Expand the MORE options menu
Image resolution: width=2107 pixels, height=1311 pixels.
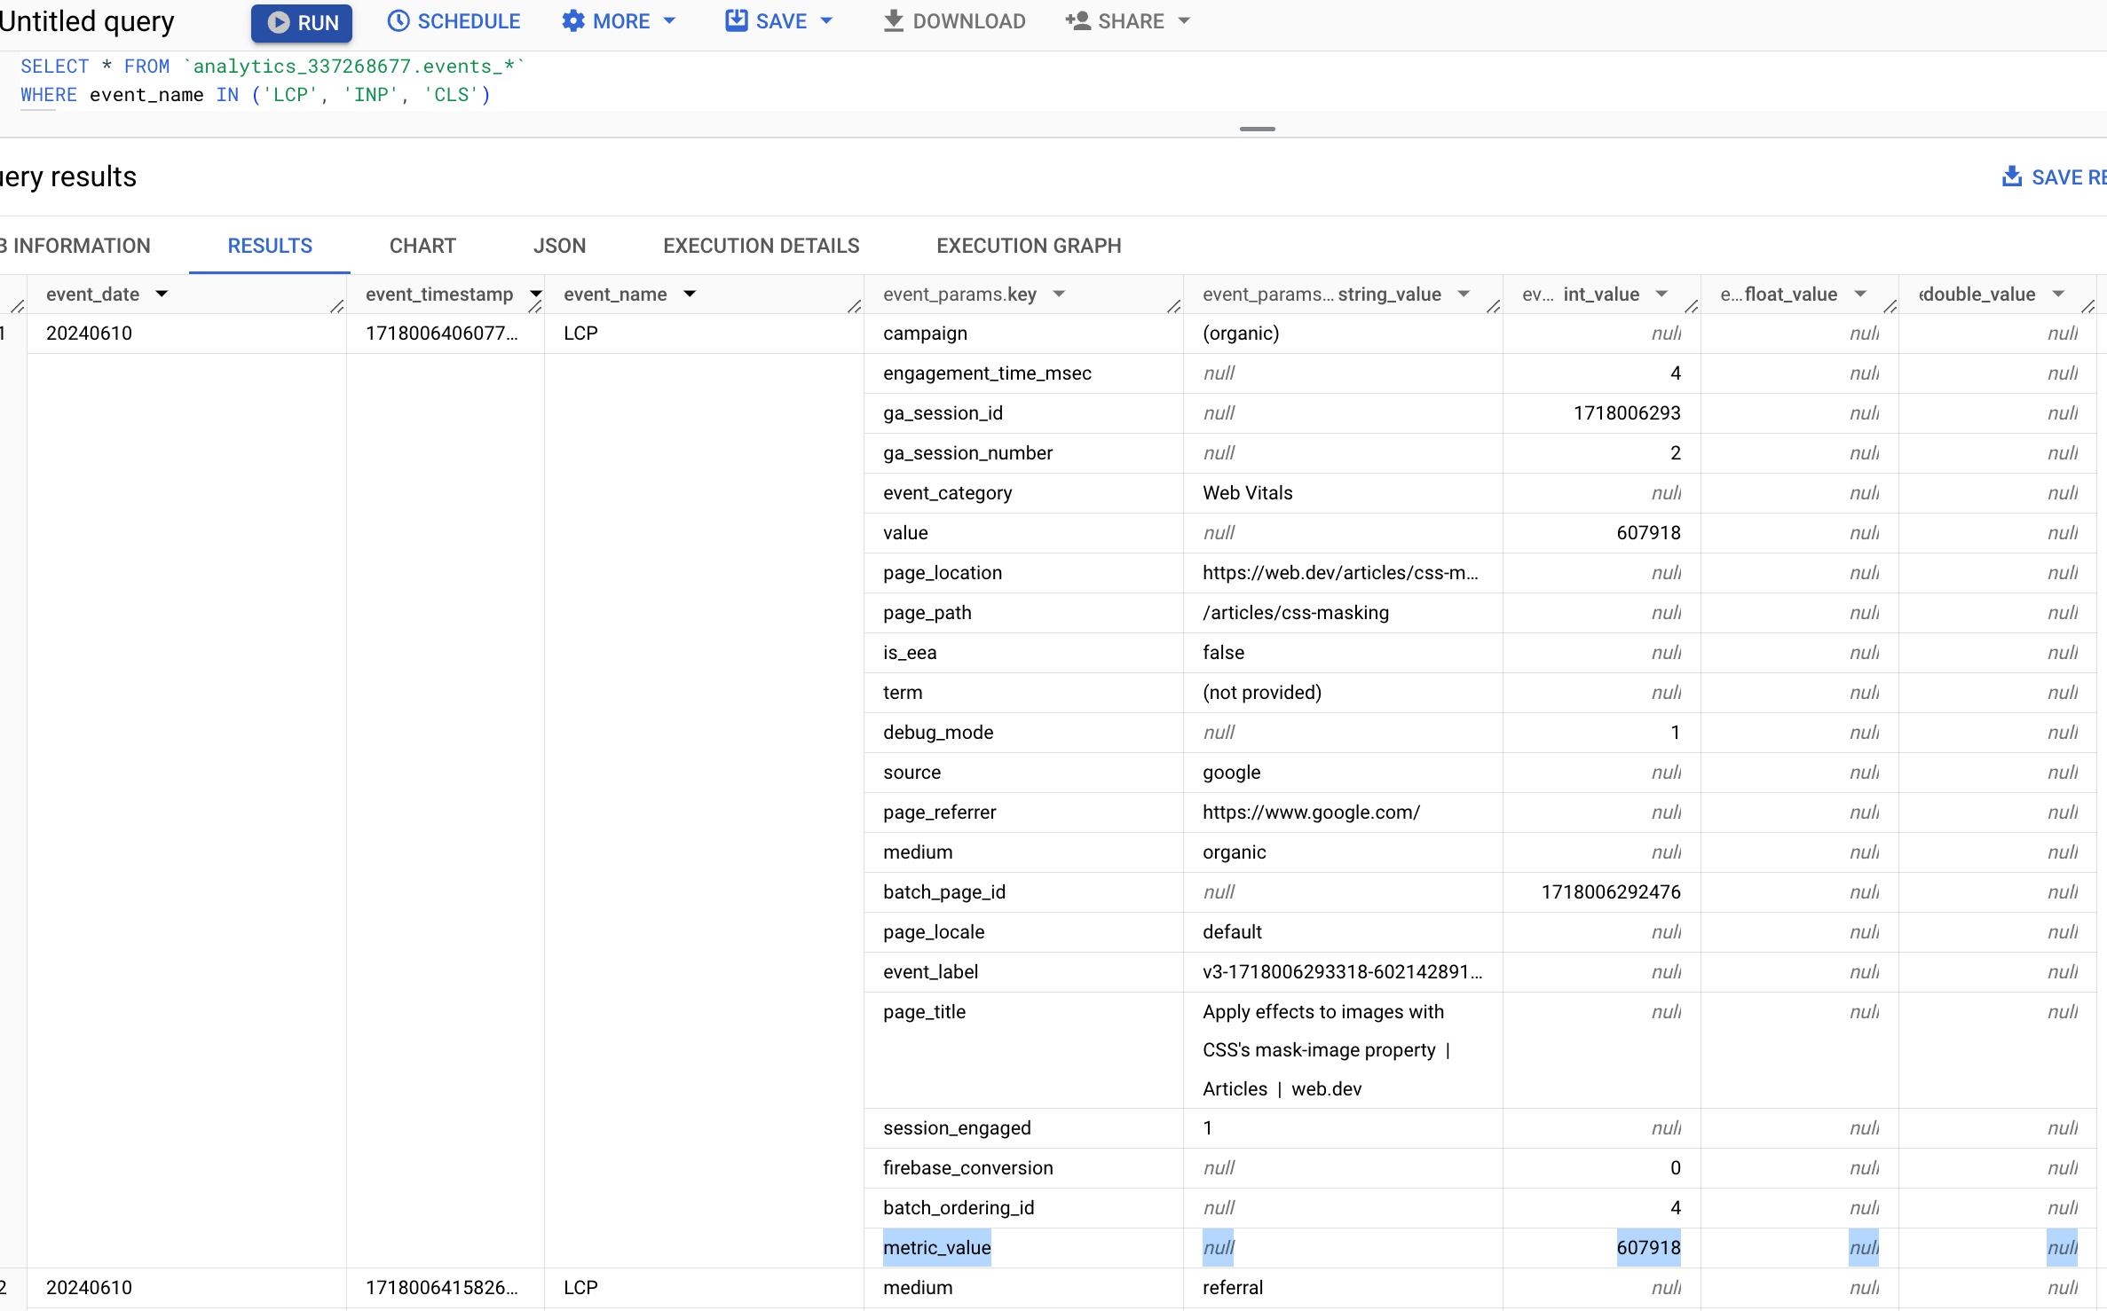pos(616,21)
